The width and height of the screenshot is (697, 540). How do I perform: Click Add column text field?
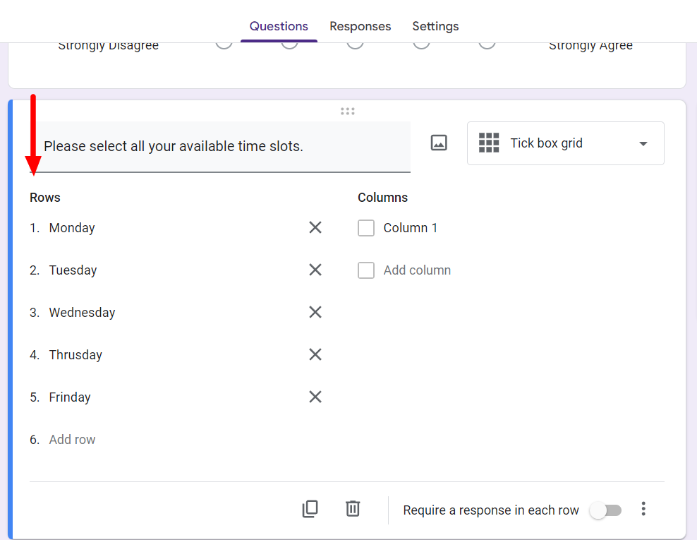pos(417,270)
